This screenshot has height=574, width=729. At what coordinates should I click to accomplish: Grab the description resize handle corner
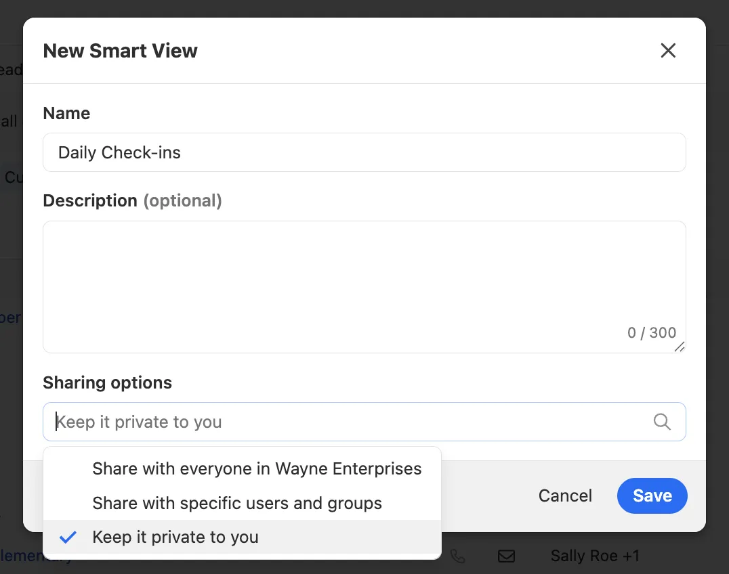[680, 347]
